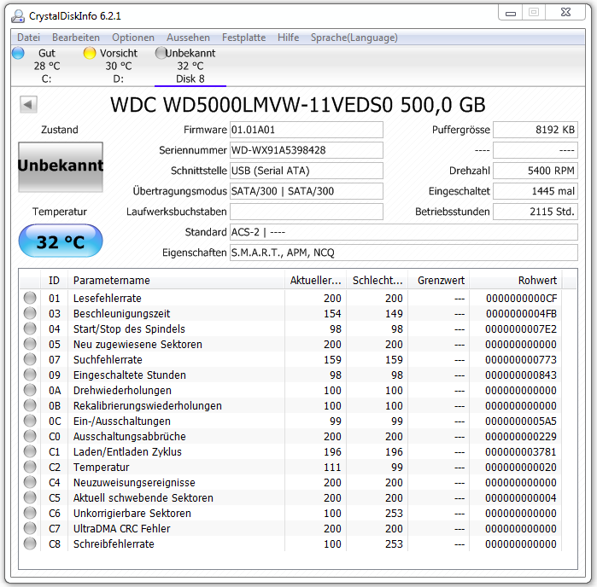This screenshot has width=597, height=587.
Task: Click raw value 0000000004FB
Action: click(521, 313)
